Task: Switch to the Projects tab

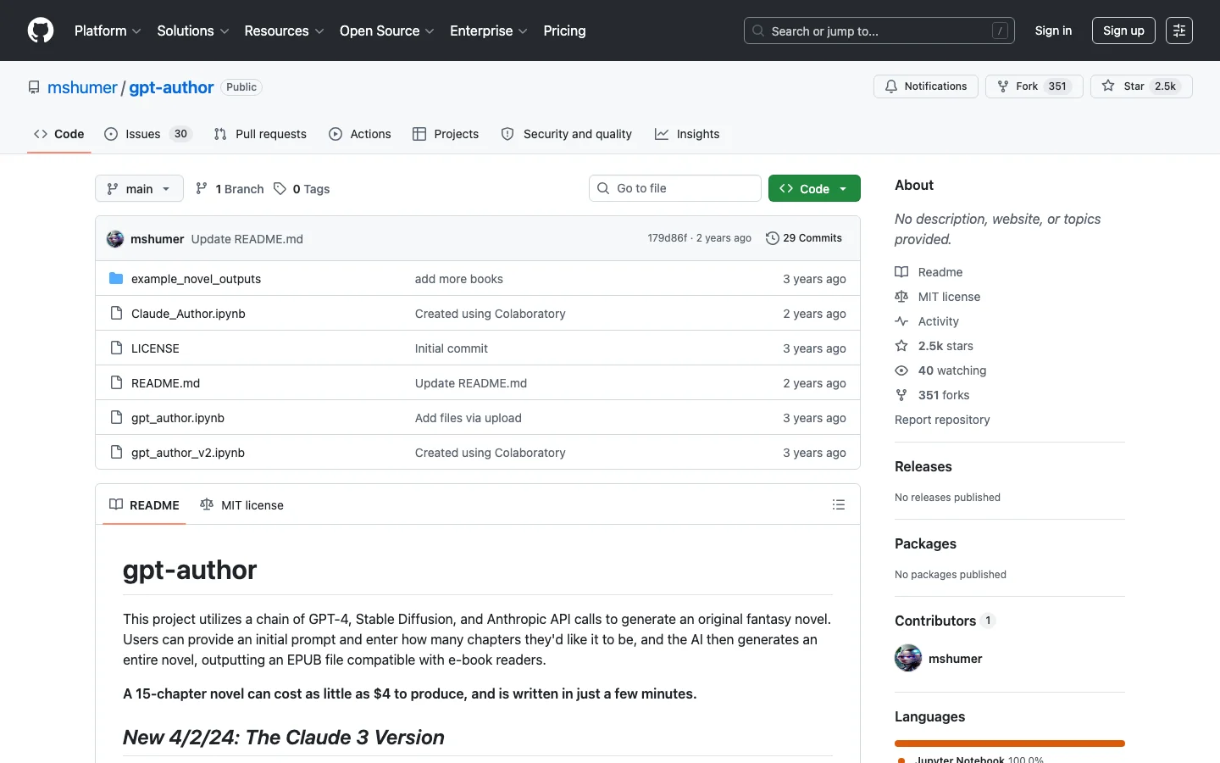Action: (446, 134)
